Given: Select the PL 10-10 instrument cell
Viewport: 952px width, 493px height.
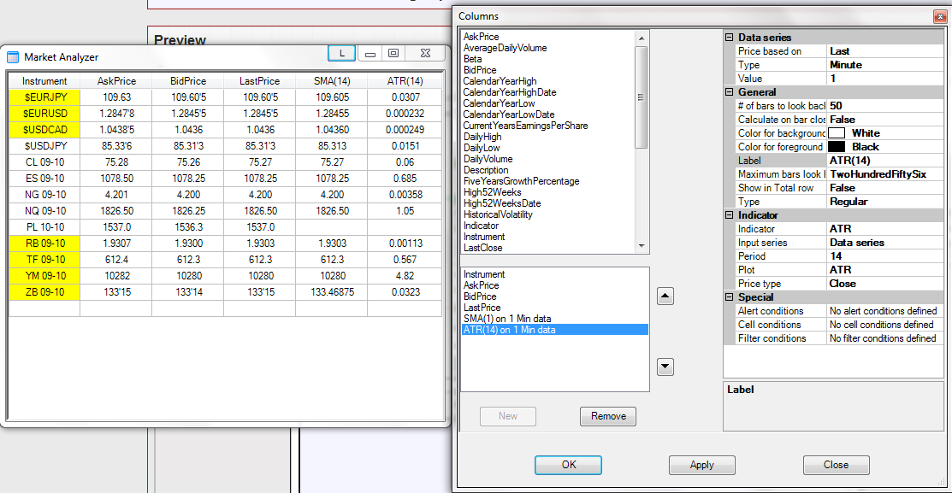Looking at the screenshot, I should [x=45, y=226].
